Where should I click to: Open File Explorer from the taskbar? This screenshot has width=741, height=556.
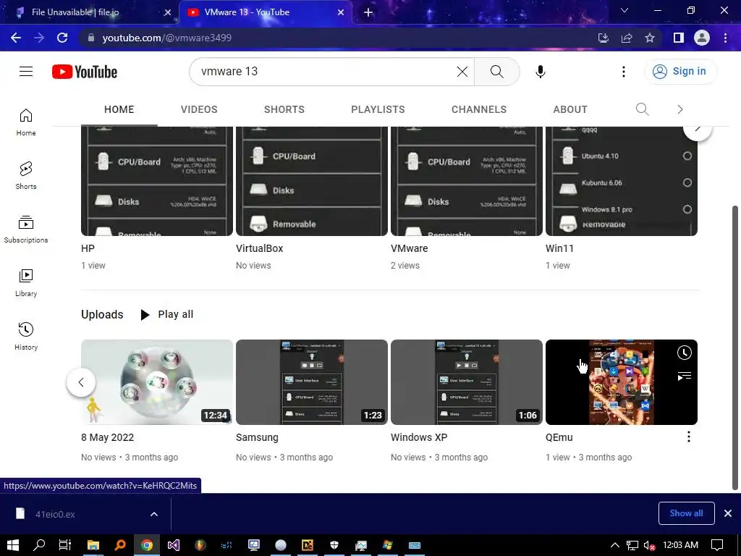point(93,545)
